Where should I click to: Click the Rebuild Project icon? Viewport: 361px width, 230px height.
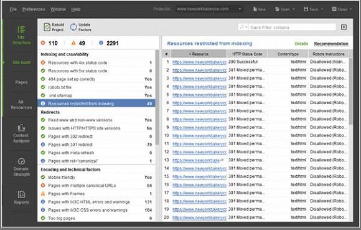[47, 27]
